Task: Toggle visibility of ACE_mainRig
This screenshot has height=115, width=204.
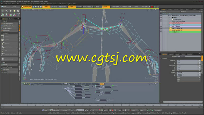Action: 161,27
